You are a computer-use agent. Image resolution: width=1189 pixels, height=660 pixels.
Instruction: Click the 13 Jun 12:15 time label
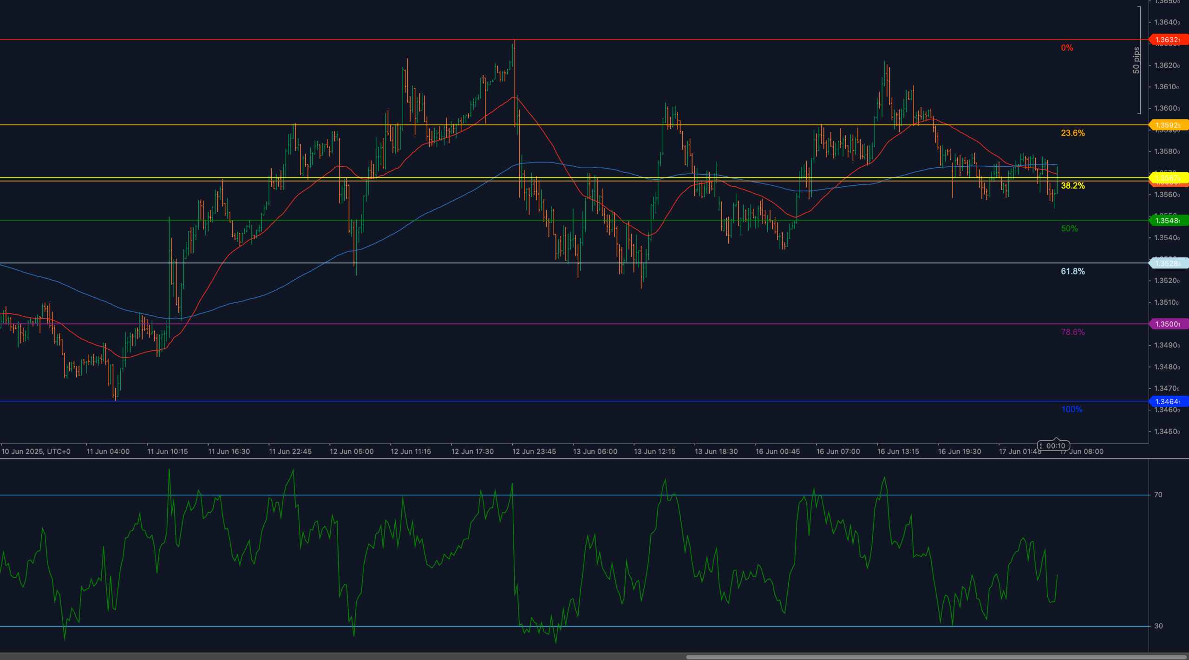[x=655, y=452]
